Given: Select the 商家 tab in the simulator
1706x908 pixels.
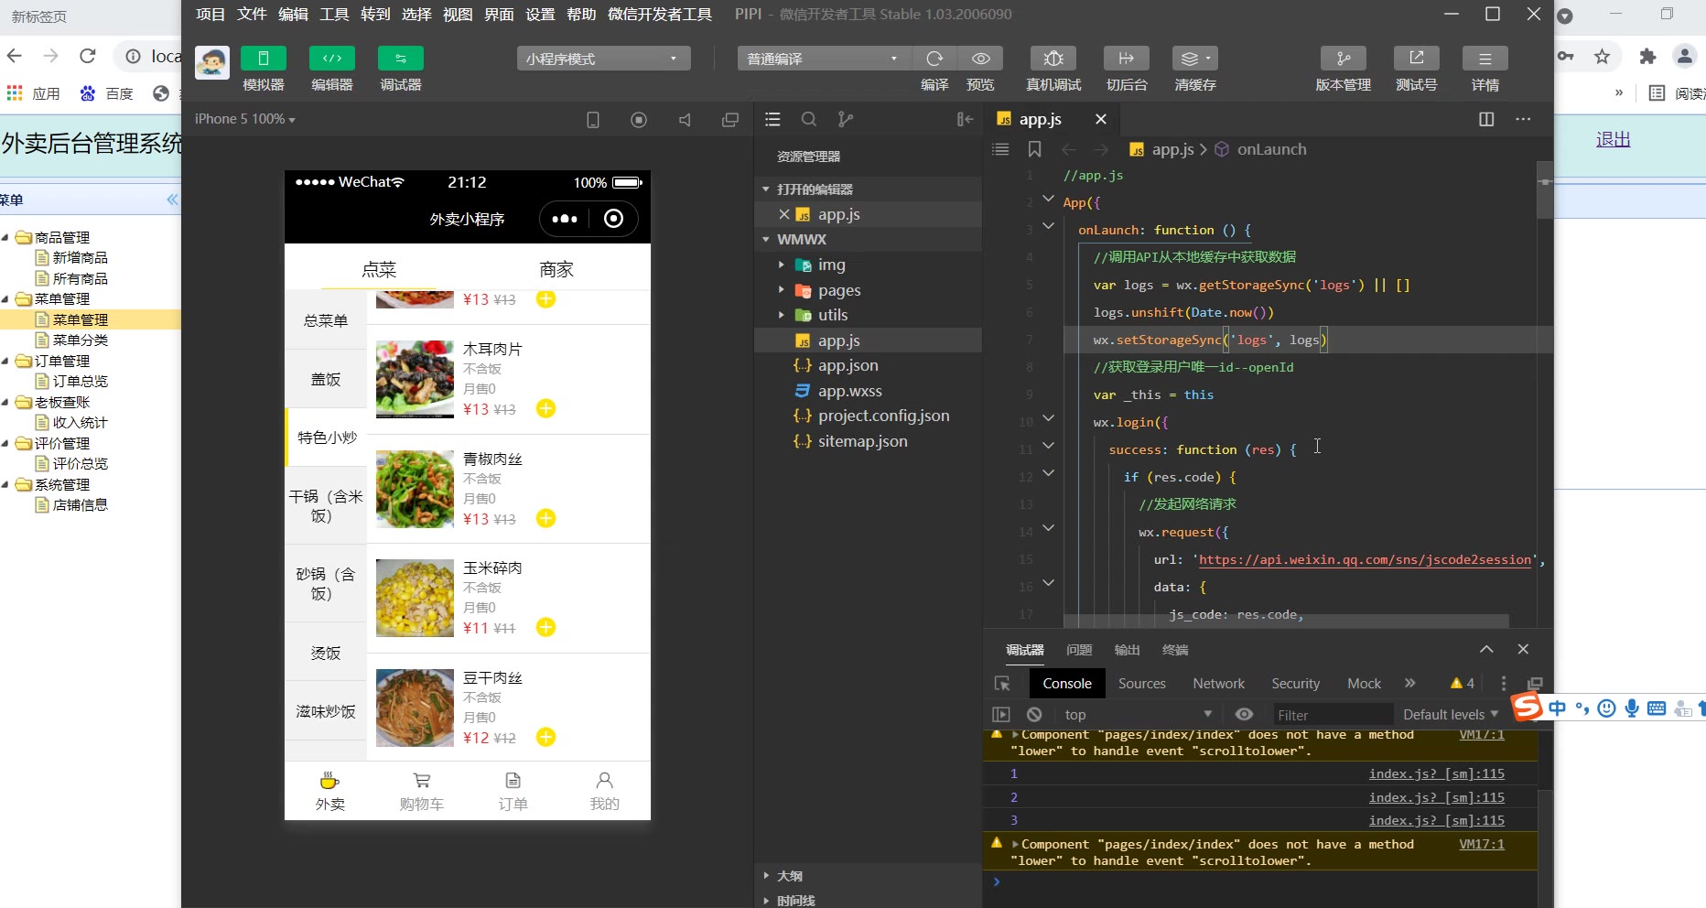Looking at the screenshot, I should tap(556, 269).
